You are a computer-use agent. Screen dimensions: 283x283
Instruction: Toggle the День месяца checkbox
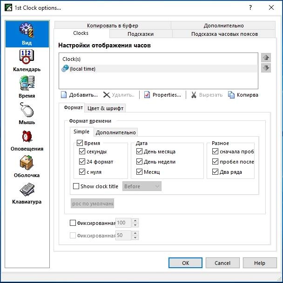[x=139, y=151]
